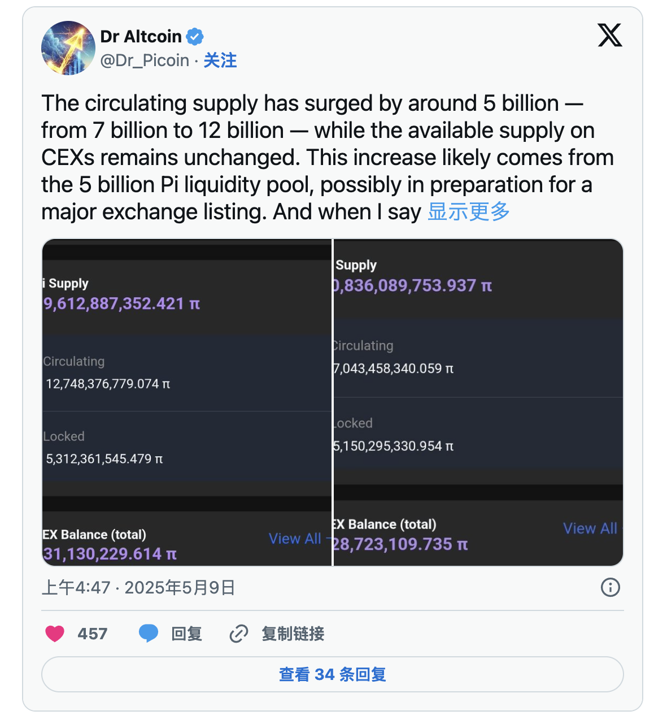Click the 复制链接 copy link label

coord(293,634)
